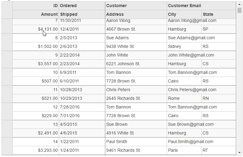
Task: Click the vertical scrollbar thumb
Action: (x=239, y=11)
